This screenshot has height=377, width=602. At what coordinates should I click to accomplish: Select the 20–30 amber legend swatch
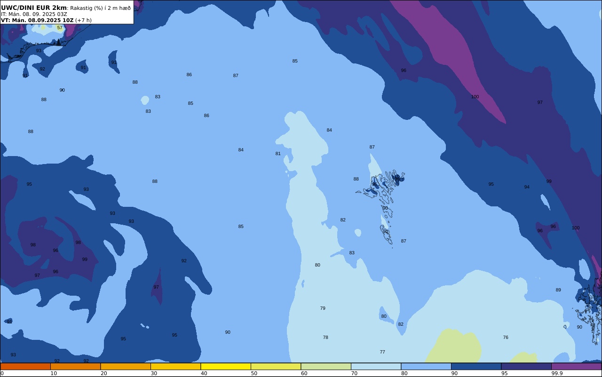click(x=126, y=366)
